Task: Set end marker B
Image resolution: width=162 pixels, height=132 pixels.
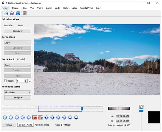Action: (x=41, y=117)
